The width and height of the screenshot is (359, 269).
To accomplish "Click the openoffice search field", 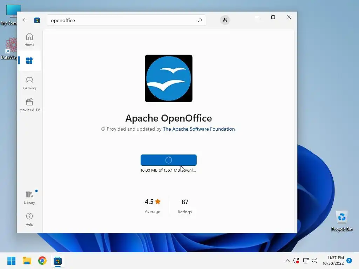I will [x=126, y=20].
